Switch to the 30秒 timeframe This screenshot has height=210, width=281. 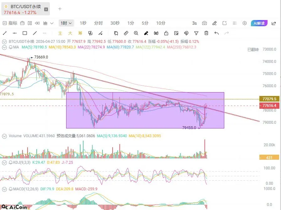[115, 23]
